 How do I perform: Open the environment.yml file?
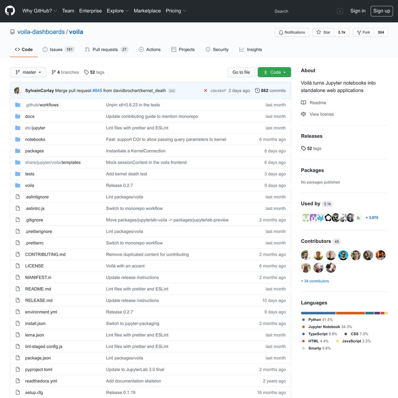point(41,312)
